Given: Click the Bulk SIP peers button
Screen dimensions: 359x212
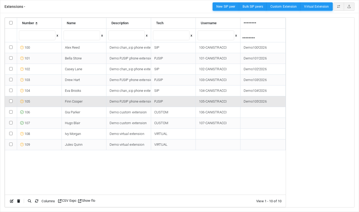Looking at the screenshot, I should [253, 7].
